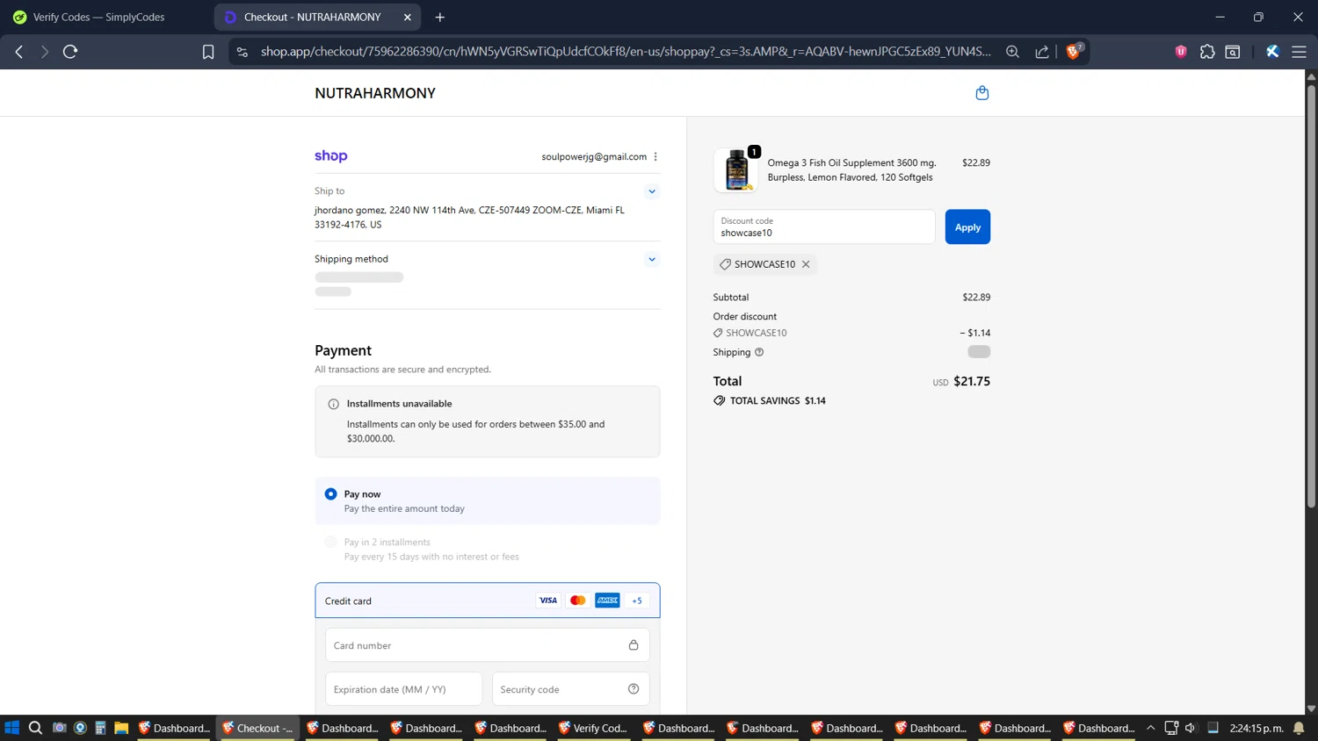Open account options menu next to email
Viewport: 1318px width, 741px height.
click(655, 156)
